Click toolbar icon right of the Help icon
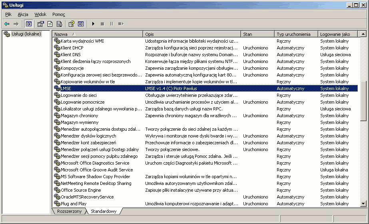The width and height of the screenshot is (369, 224). [x=81, y=24]
